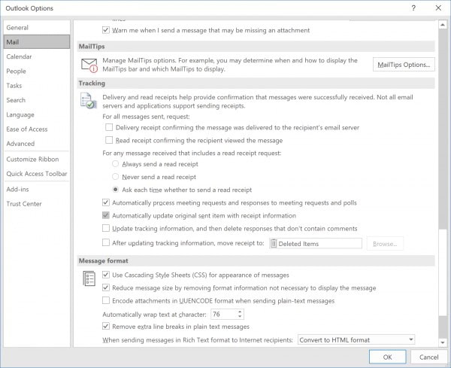
Task: Enable delivery receipt confirmation checkbox
Action: click(110, 128)
